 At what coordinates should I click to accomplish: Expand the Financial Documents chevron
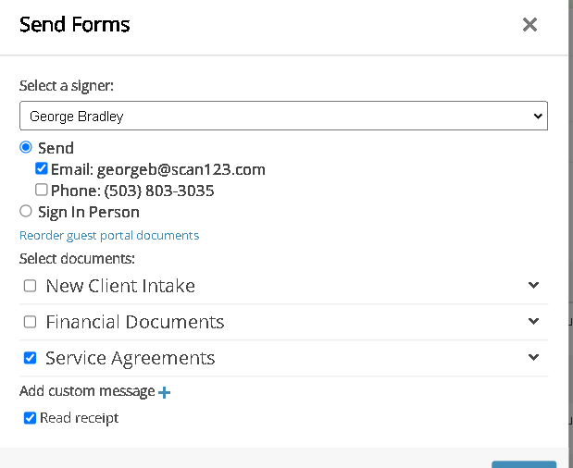coord(533,321)
